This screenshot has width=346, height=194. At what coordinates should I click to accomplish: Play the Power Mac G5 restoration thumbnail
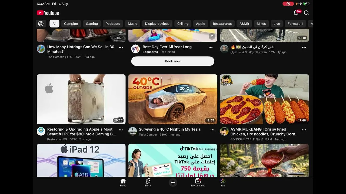(x=81, y=99)
